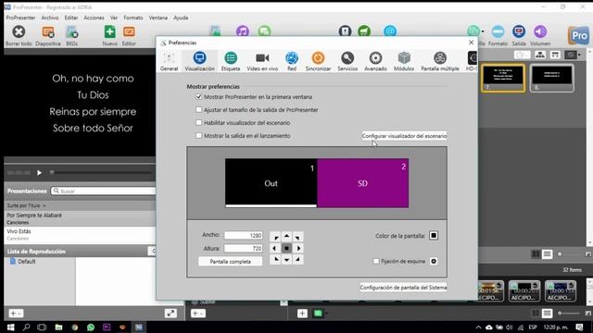Click the center position button

click(286, 248)
